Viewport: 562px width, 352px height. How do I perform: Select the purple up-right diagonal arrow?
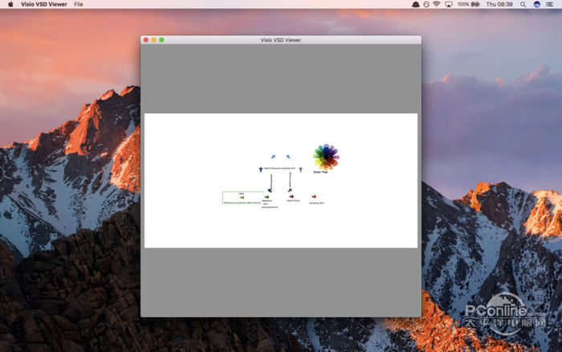(290, 190)
